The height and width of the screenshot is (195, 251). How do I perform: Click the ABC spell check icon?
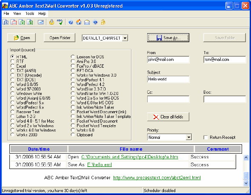pos(60,22)
